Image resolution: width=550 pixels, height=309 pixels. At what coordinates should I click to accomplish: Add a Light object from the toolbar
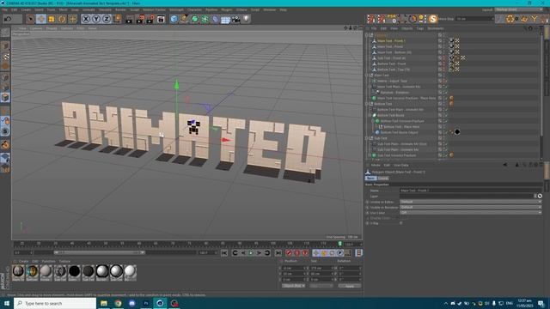pos(247,19)
